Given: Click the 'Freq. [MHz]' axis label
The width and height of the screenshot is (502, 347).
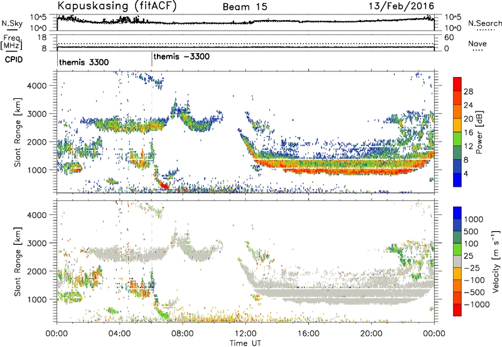Looking at the screenshot, I should coord(11,43).
